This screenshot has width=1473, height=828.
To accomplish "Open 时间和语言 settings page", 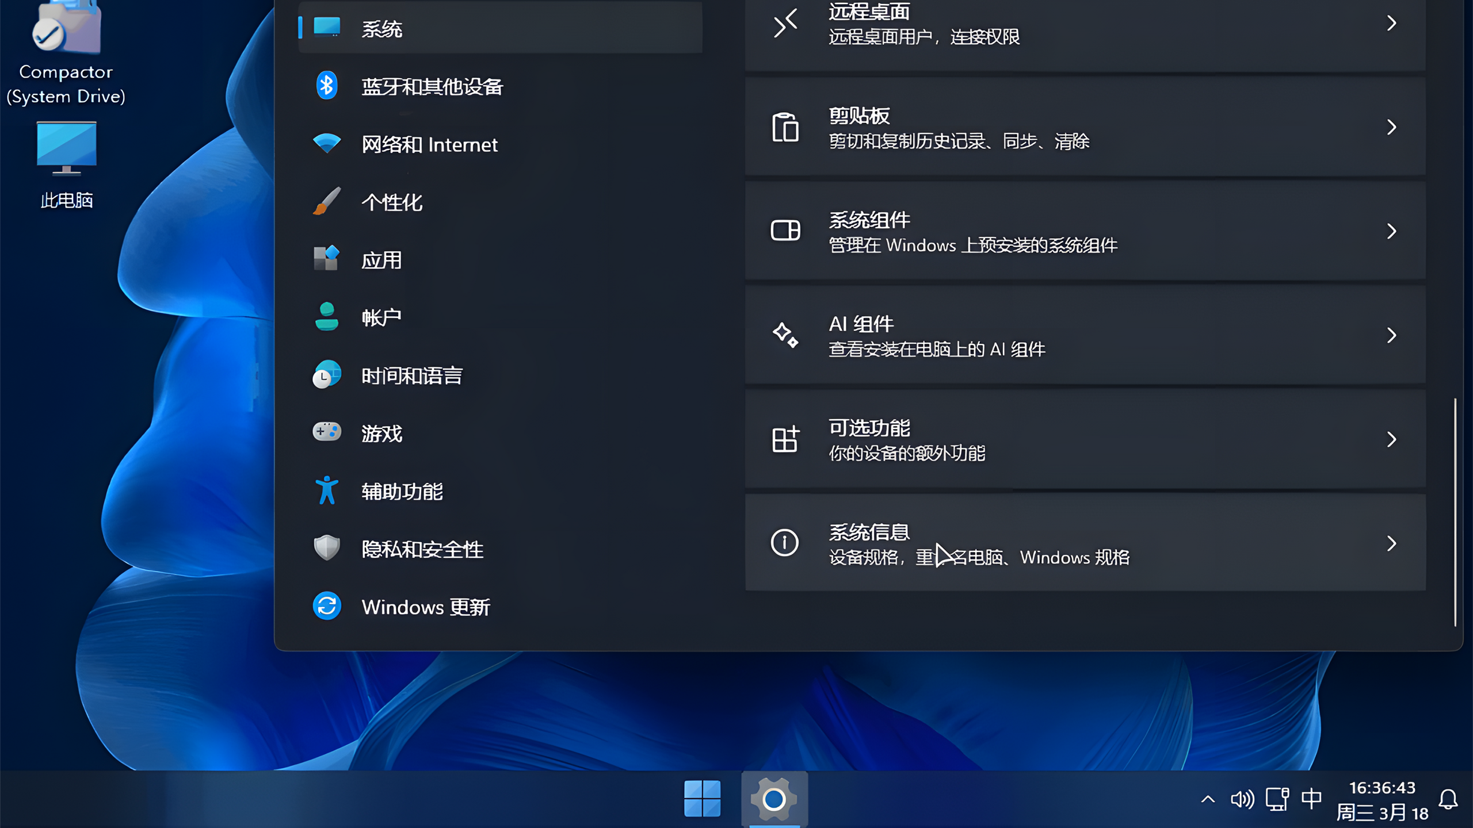I will click(x=501, y=375).
